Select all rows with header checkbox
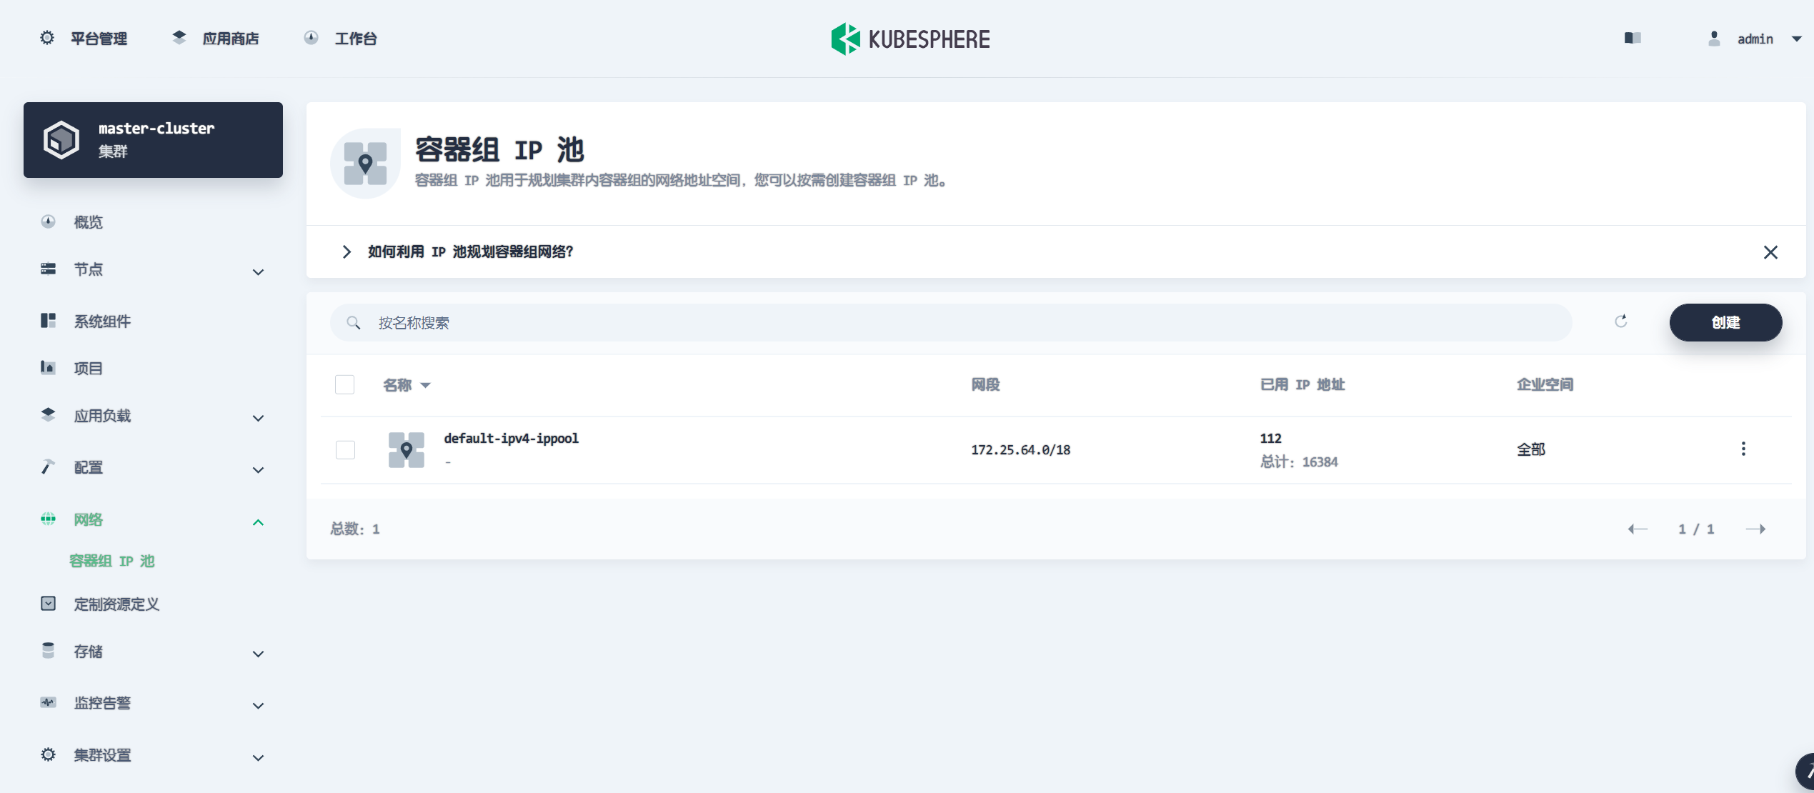This screenshot has width=1814, height=793. 344,384
